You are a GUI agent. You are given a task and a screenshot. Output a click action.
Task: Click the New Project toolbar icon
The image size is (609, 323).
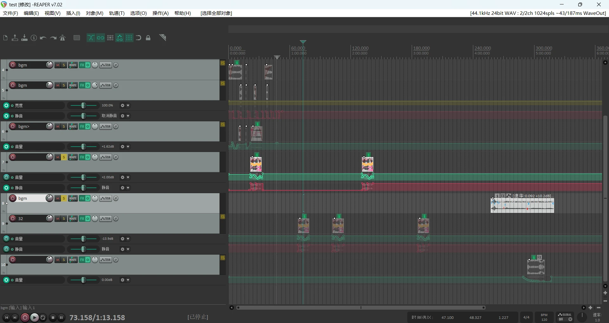pyautogui.click(x=5, y=38)
